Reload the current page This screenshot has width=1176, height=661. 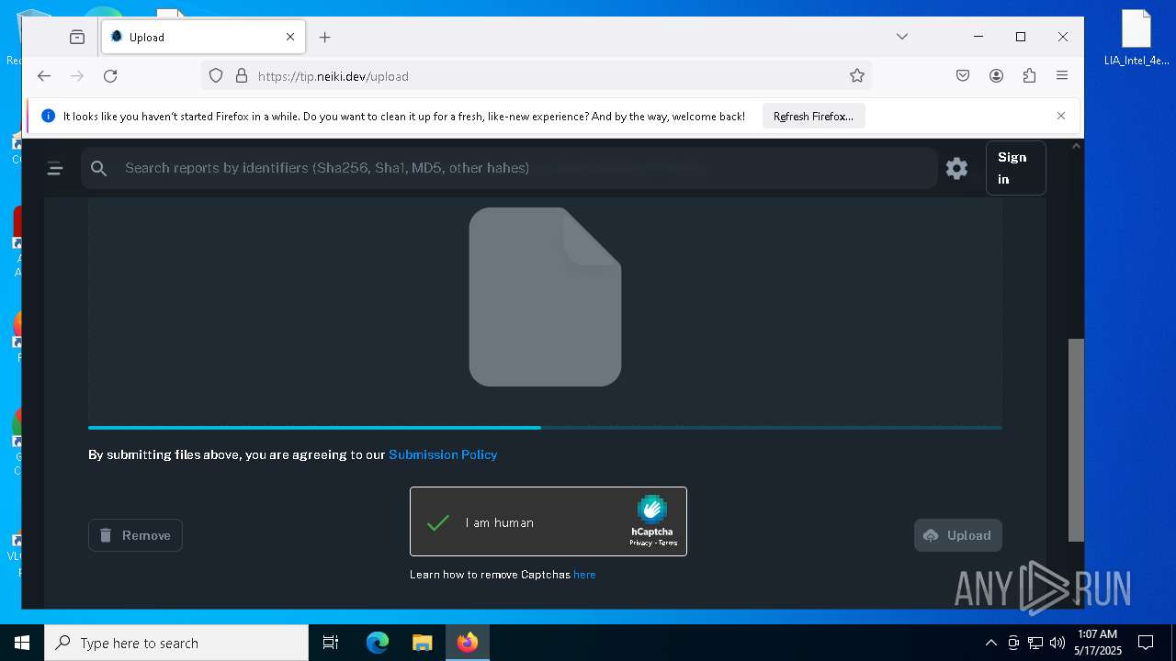point(110,76)
